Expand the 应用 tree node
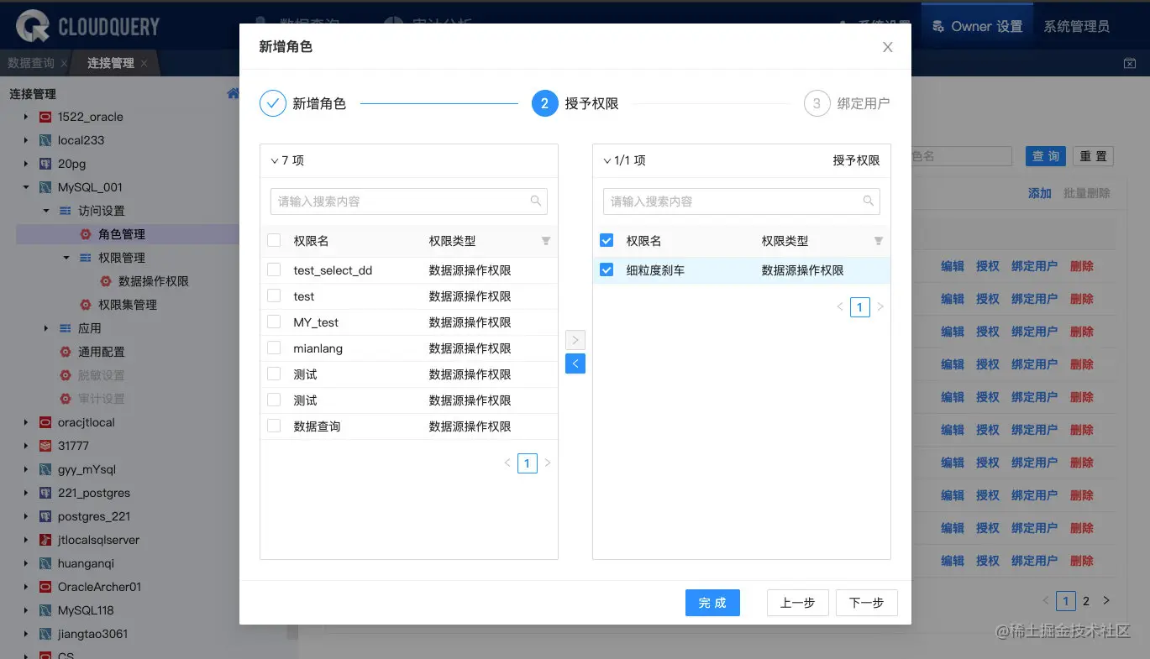Viewport: 1150px width, 659px height. [x=46, y=328]
